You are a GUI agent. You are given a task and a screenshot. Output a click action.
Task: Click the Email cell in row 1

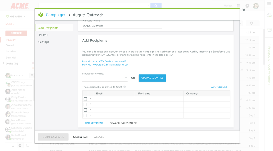pos(114,99)
